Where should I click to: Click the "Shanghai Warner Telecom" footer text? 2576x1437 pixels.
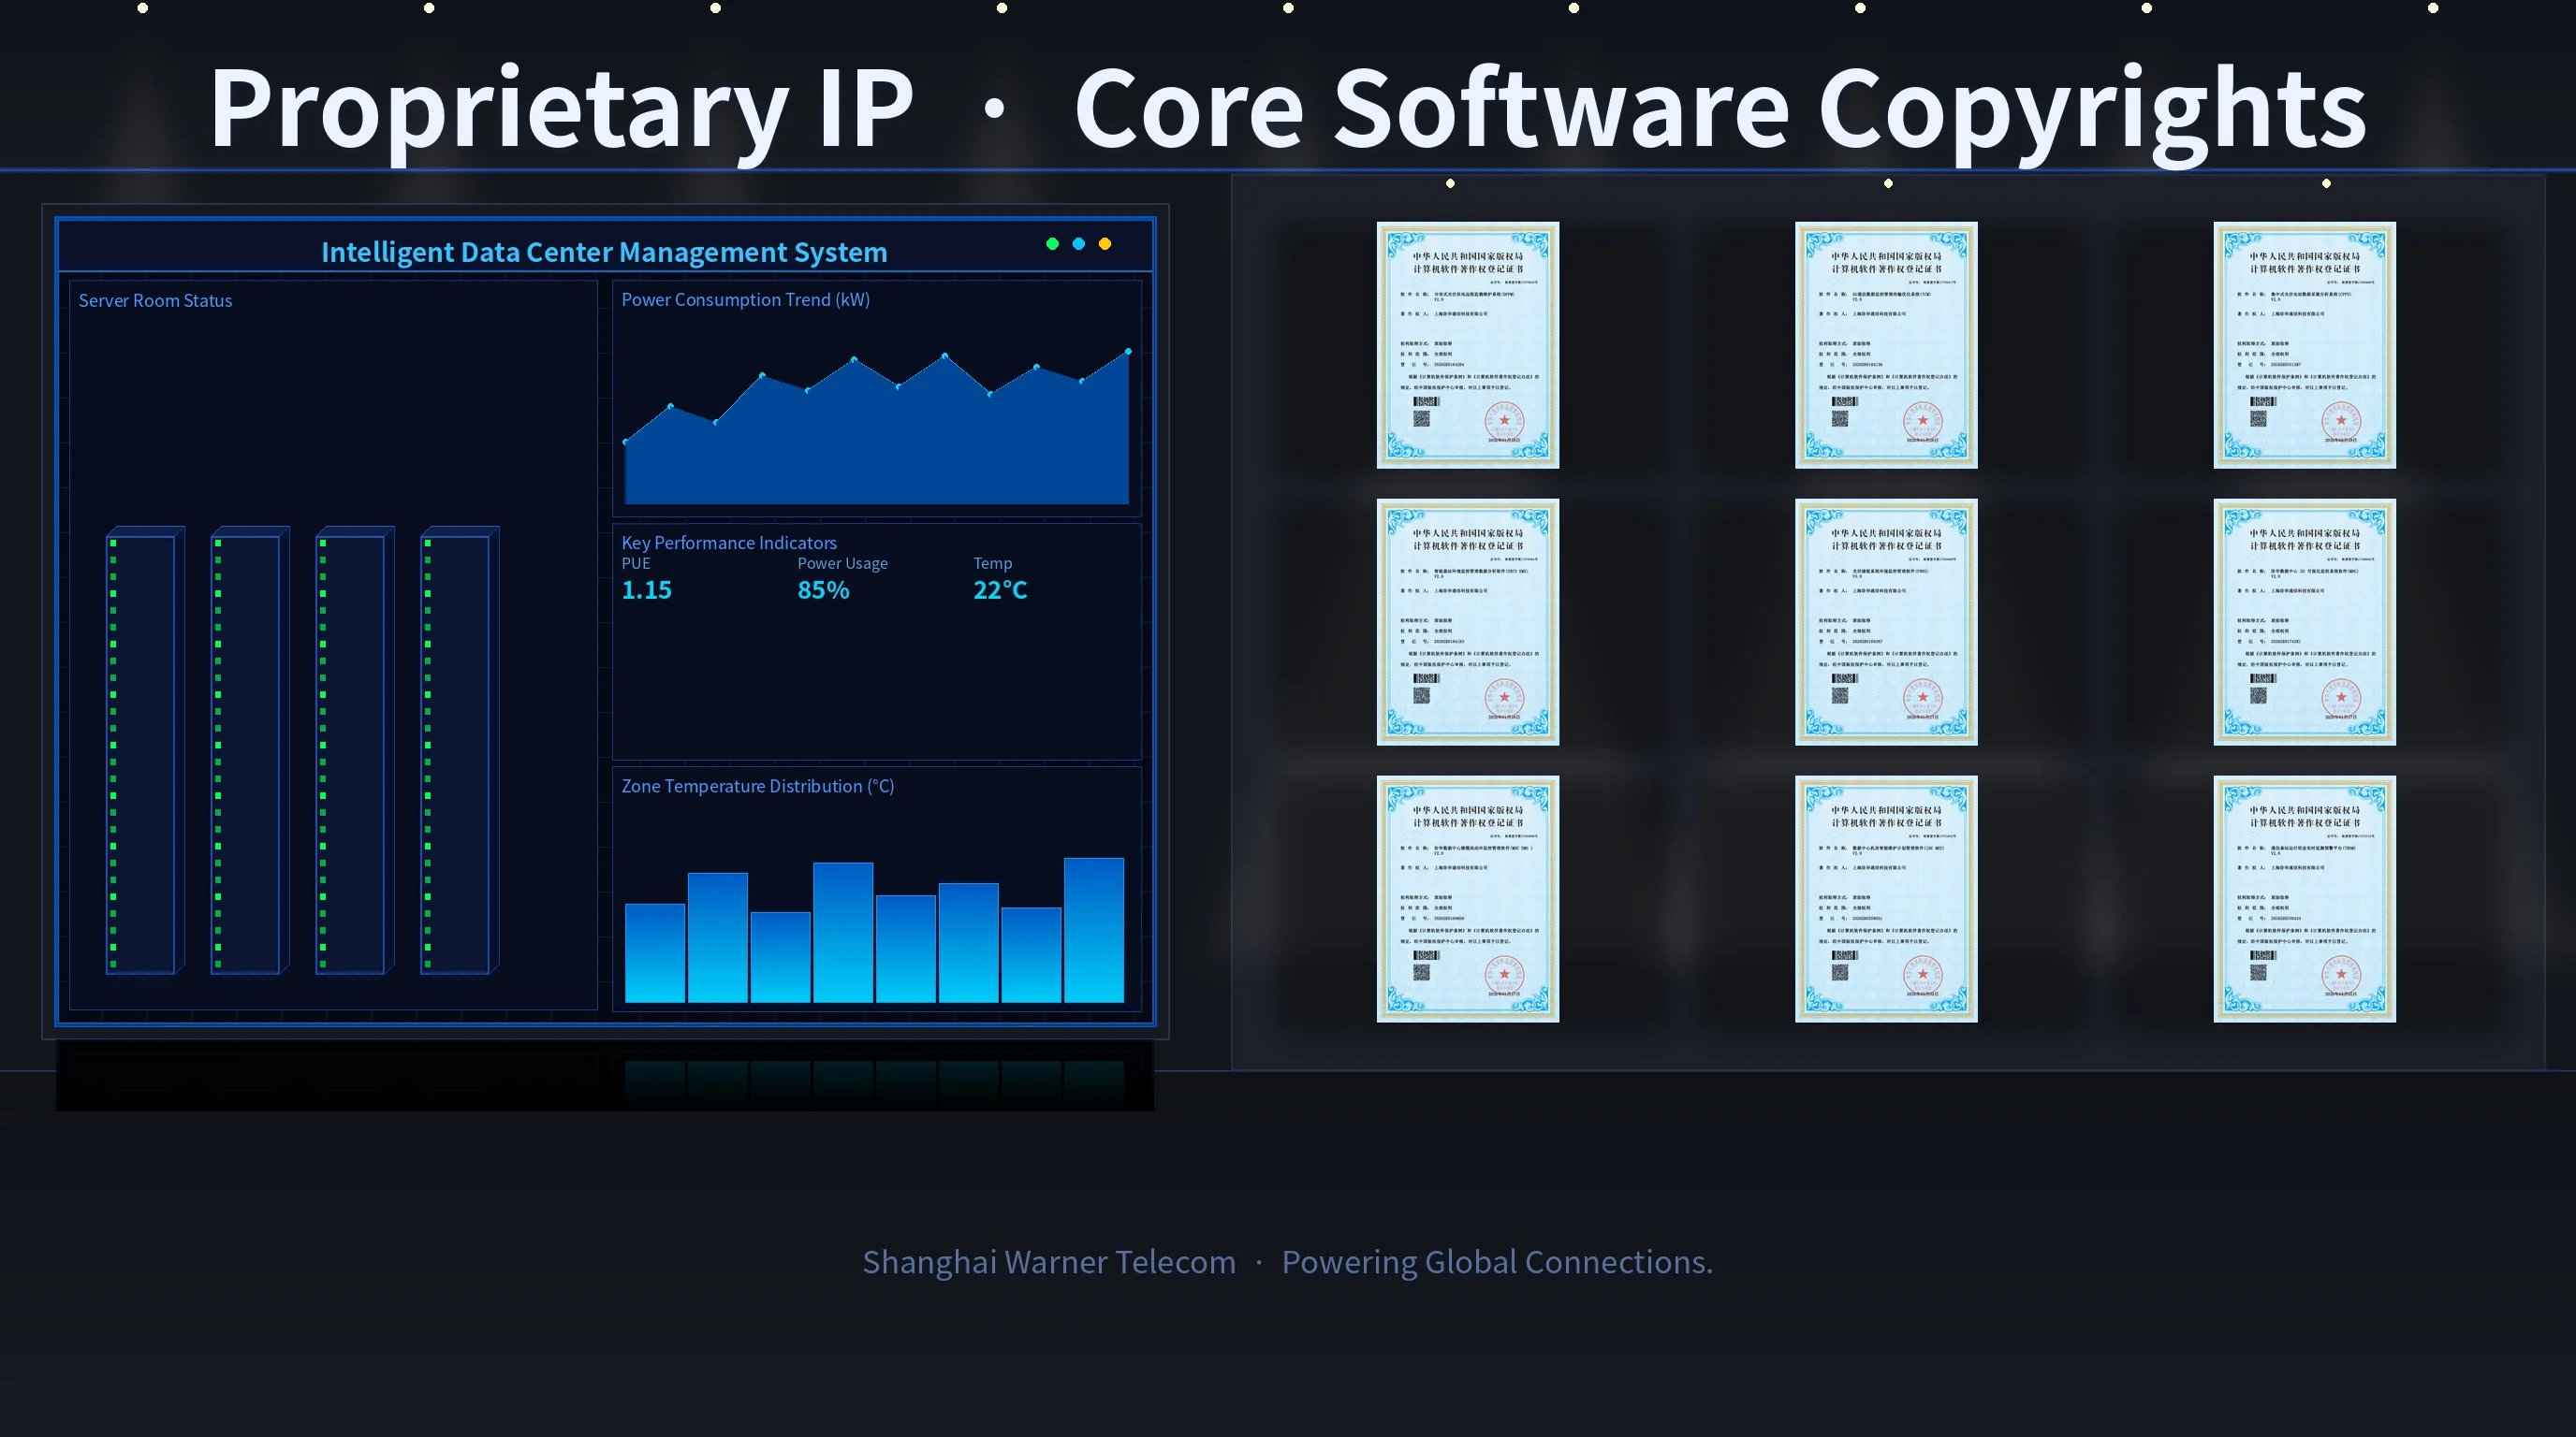pyautogui.click(x=1049, y=1262)
